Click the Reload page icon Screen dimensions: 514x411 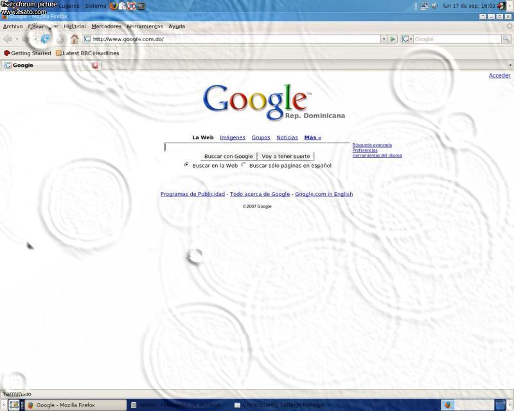click(x=45, y=39)
